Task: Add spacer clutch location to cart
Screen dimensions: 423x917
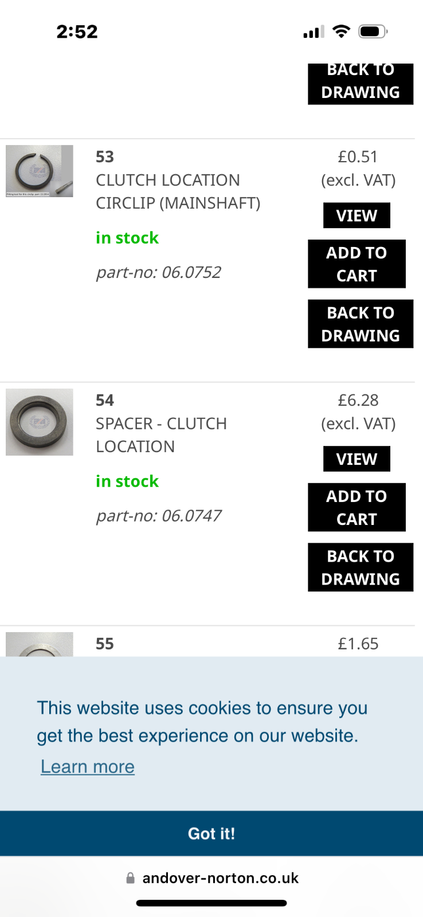Action: click(x=357, y=507)
